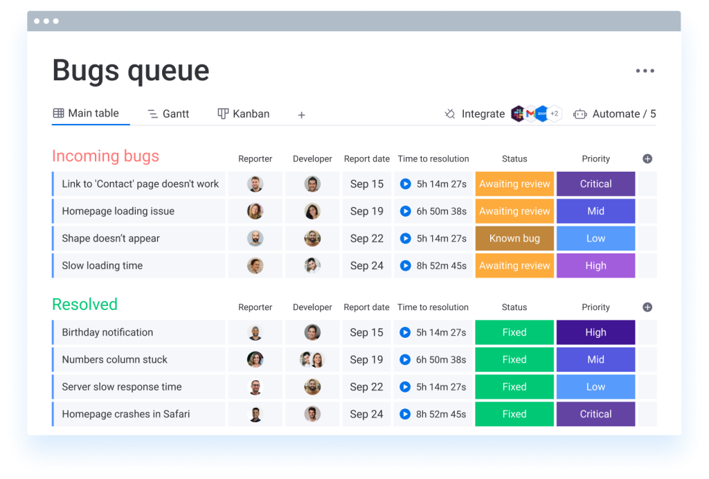Add a column to Incoming bugs group
The height and width of the screenshot is (479, 709).
tap(647, 159)
